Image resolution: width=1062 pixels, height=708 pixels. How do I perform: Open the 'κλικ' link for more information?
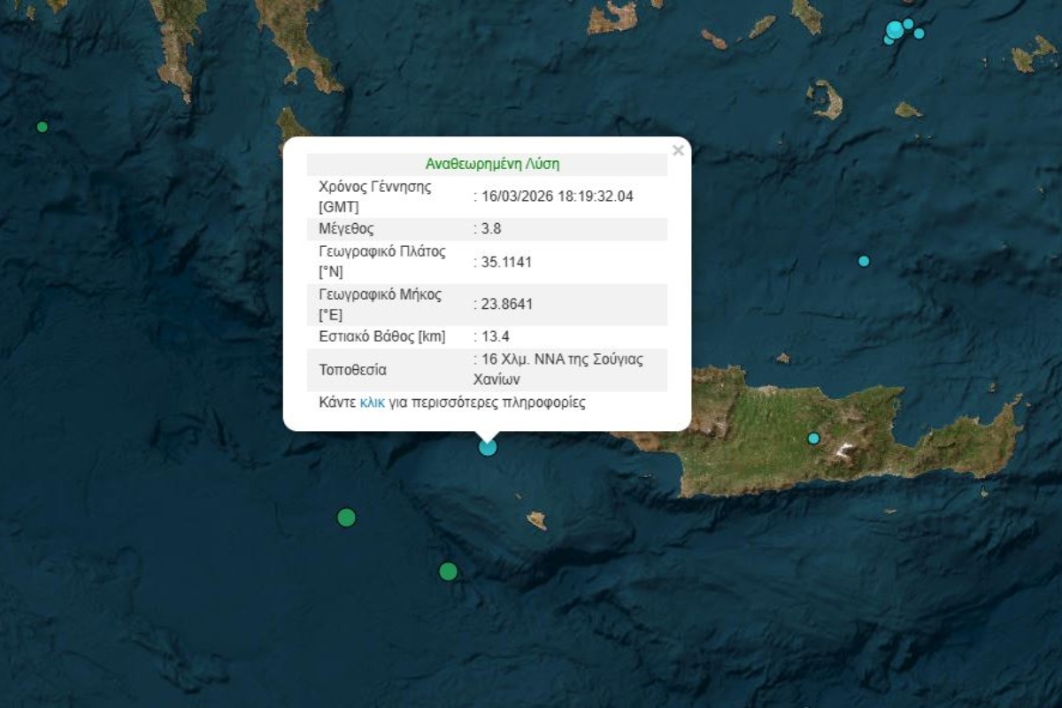pos(372,403)
